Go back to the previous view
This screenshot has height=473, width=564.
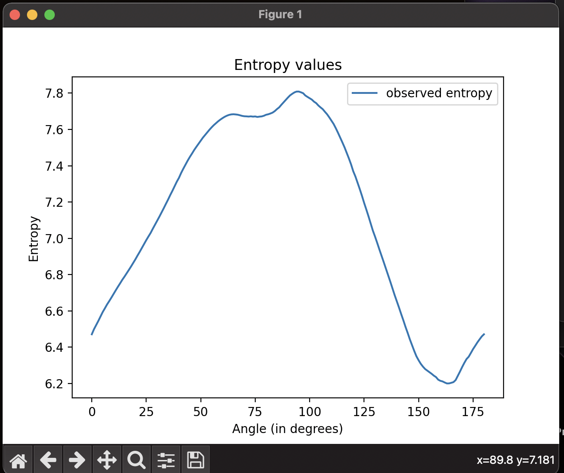(48, 460)
